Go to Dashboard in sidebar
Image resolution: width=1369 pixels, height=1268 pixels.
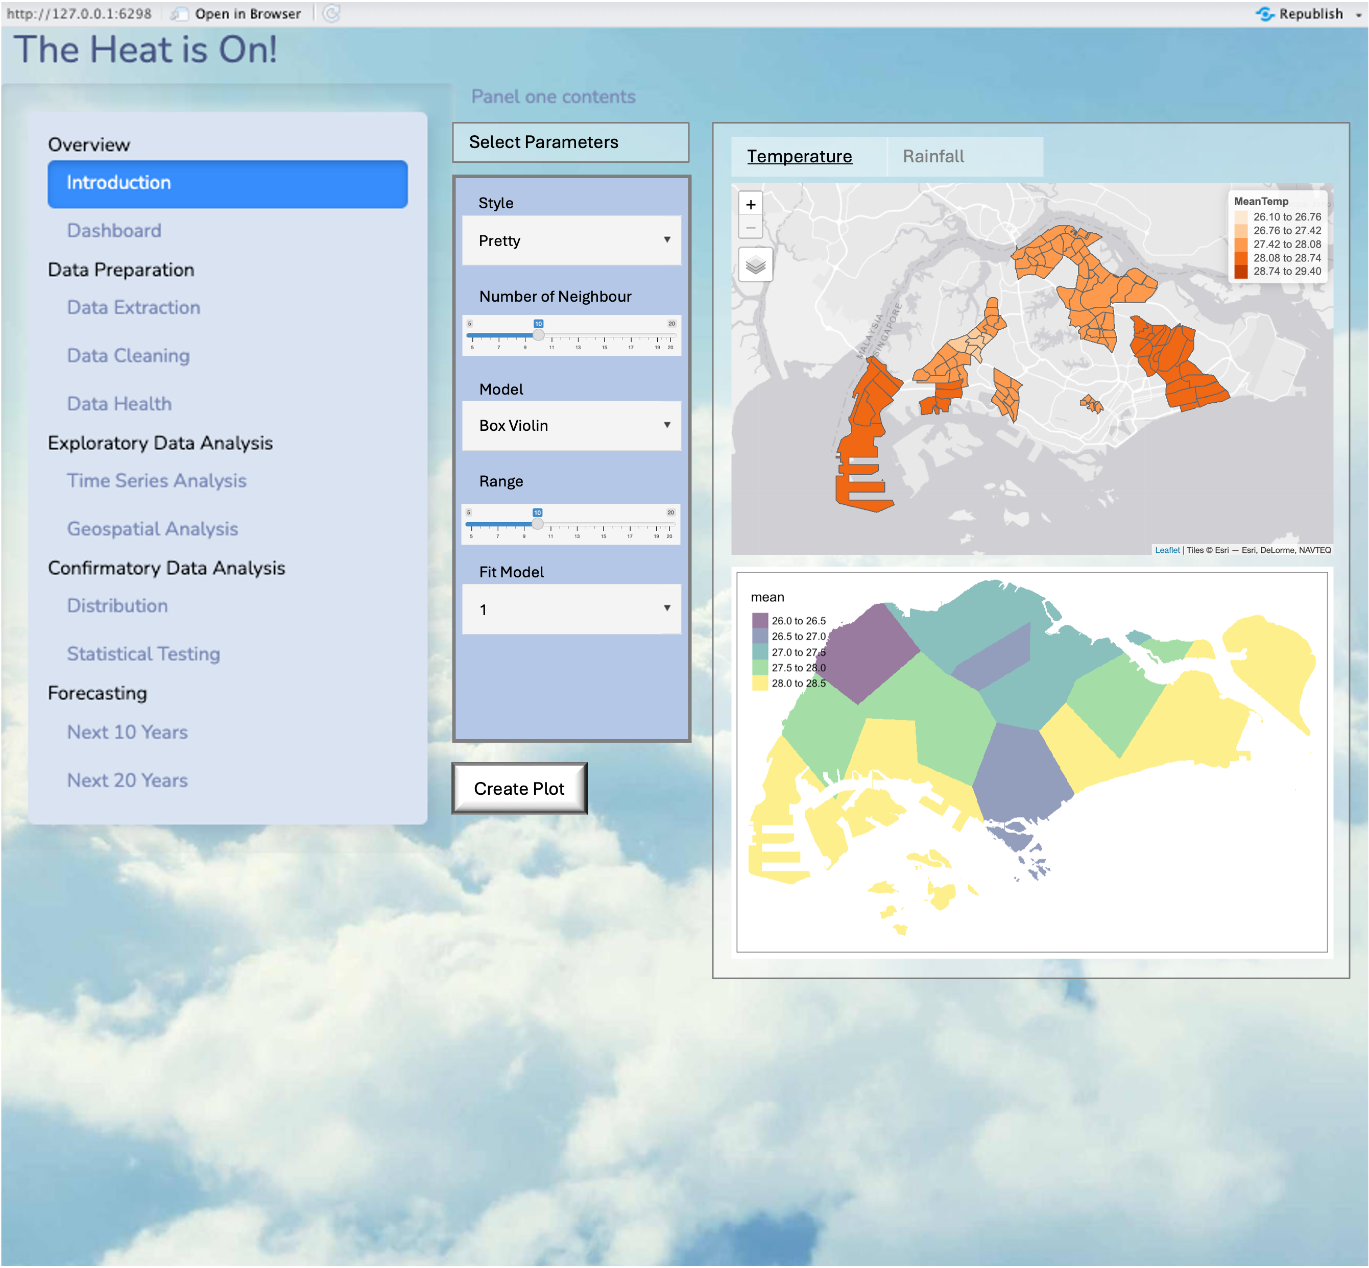(x=114, y=231)
